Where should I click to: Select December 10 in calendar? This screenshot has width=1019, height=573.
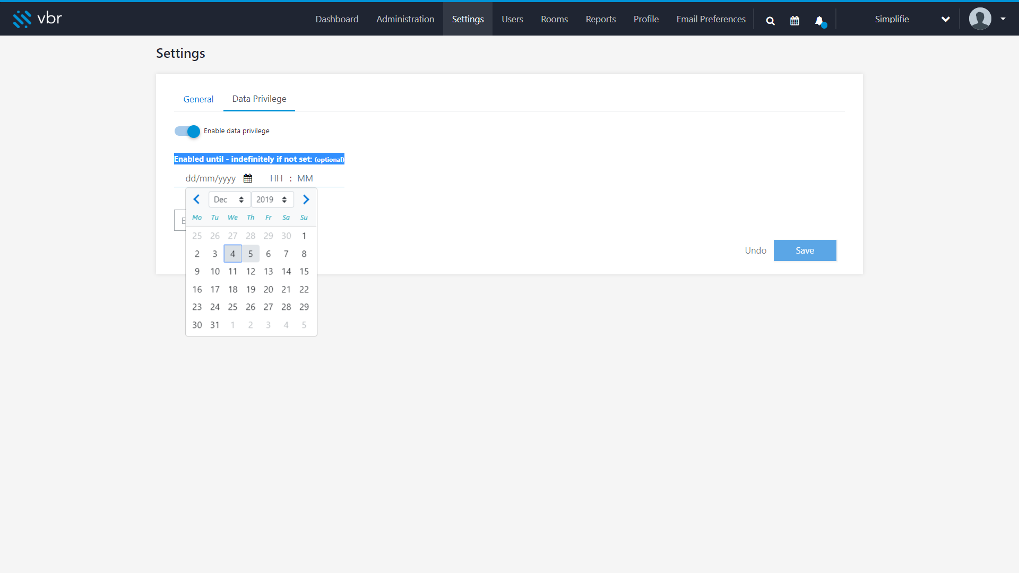215,271
